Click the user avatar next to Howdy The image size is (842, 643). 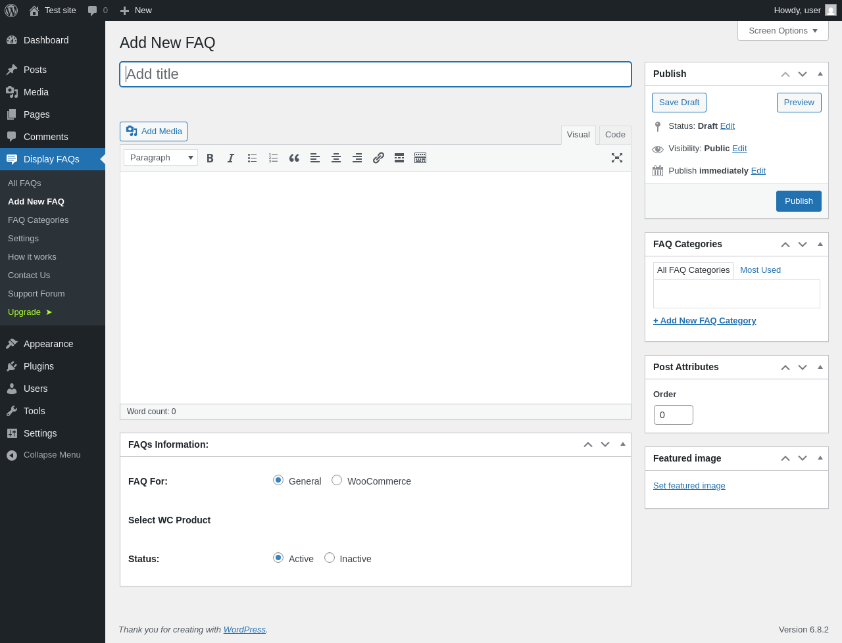(831, 11)
